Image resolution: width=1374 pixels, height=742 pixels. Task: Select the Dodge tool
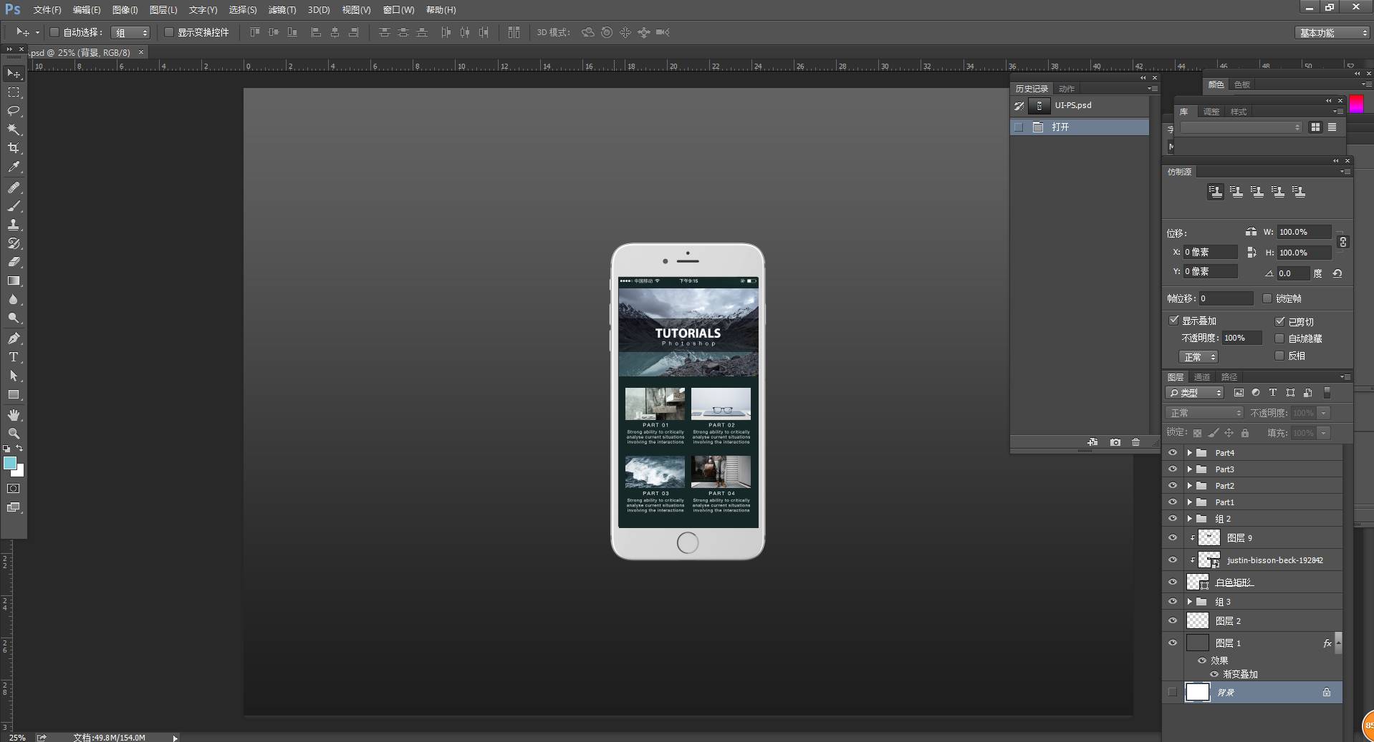[14, 318]
